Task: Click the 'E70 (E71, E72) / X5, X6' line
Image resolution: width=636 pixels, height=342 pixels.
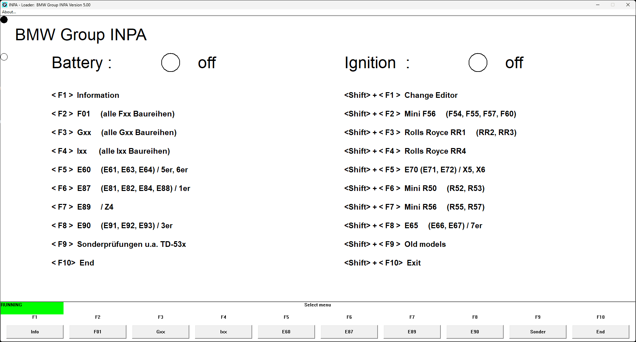Action: click(x=415, y=170)
